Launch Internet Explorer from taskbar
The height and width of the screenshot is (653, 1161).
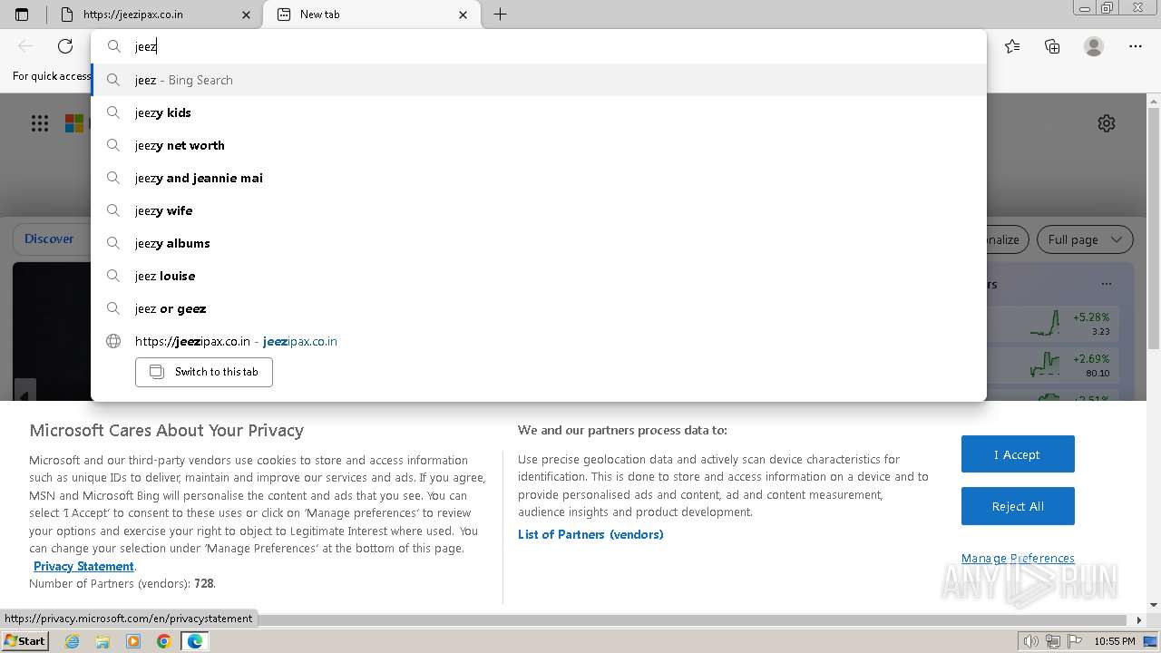pos(73,641)
